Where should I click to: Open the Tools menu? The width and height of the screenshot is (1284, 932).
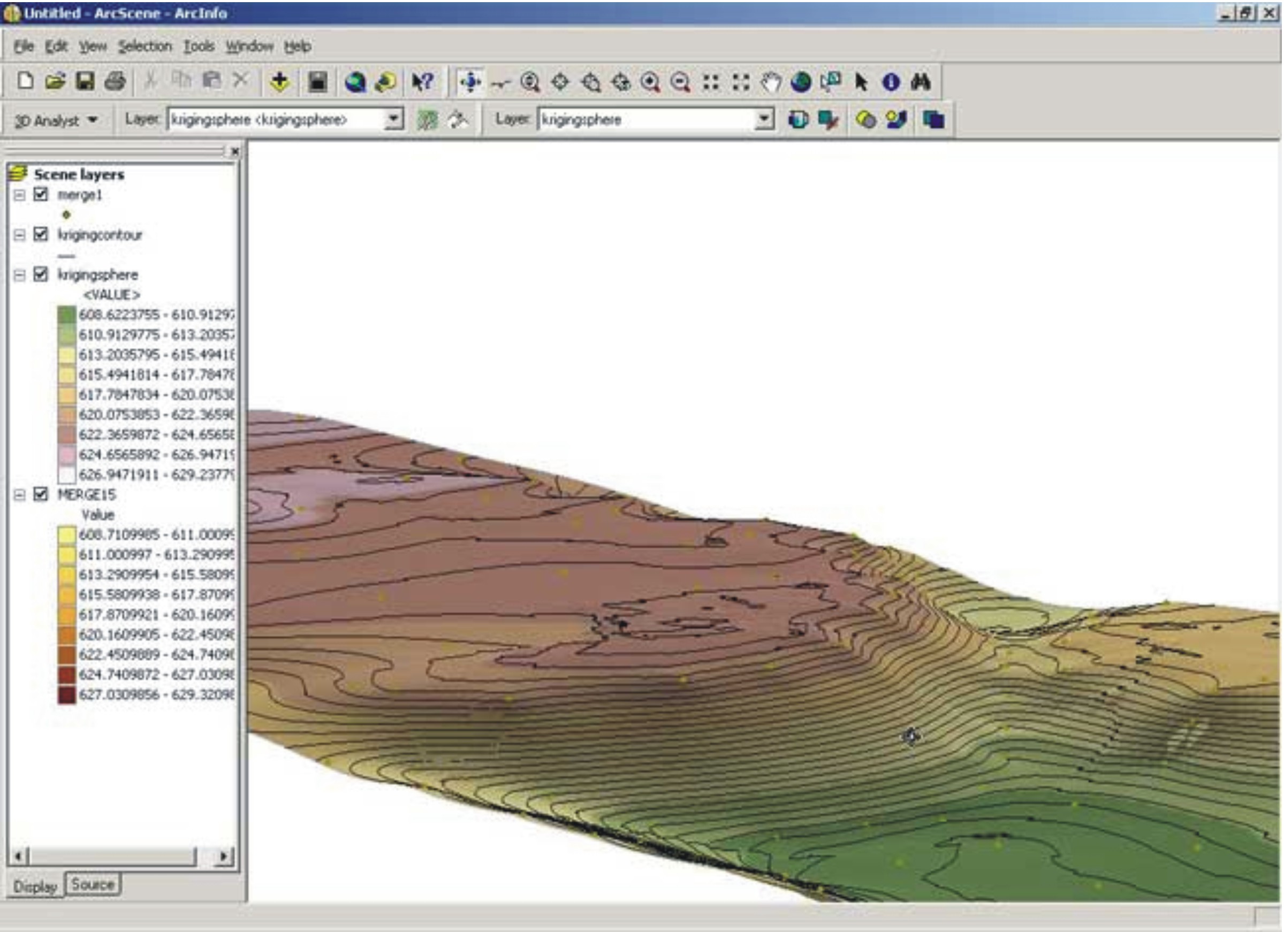click(199, 47)
